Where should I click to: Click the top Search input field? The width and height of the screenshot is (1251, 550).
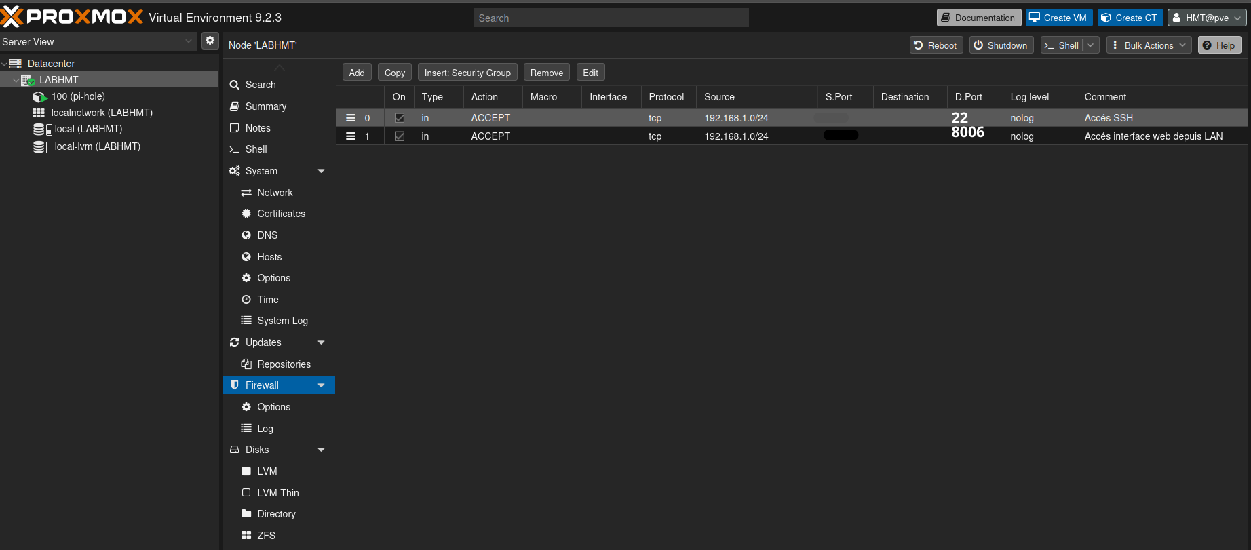click(x=611, y=18)
